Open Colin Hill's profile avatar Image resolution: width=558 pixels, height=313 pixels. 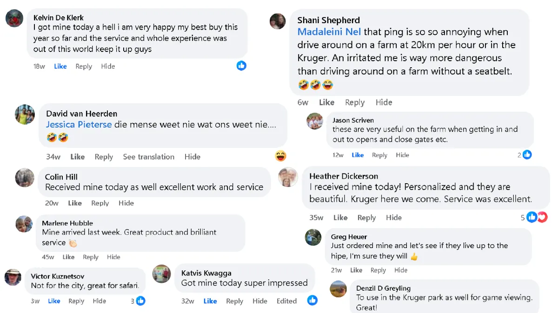25,178
